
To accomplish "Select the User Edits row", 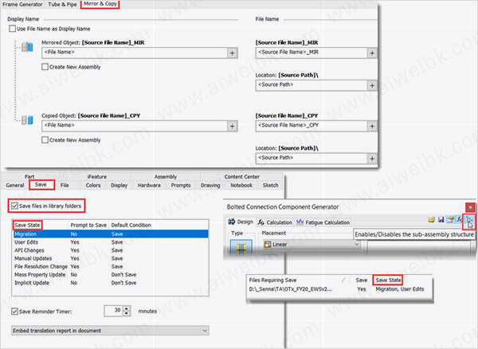I will click(111, 242).
